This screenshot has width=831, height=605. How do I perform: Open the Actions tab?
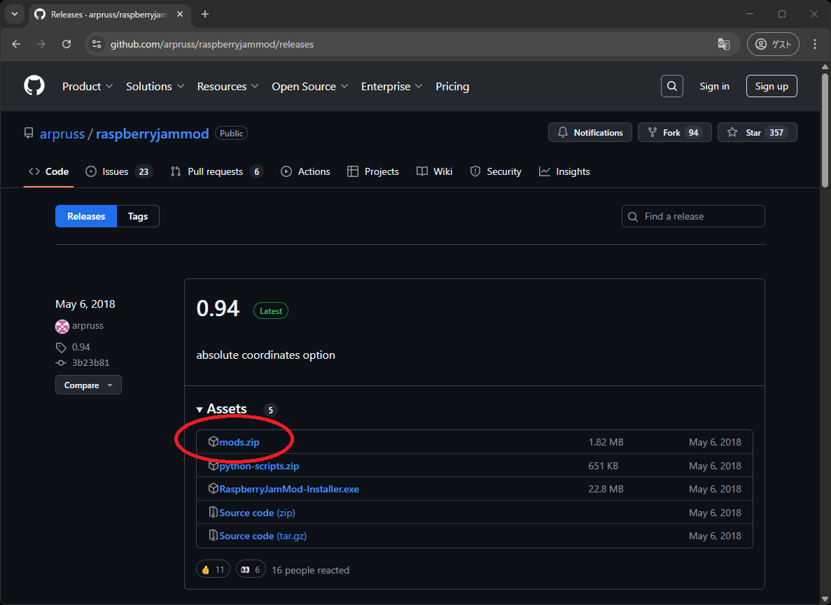[x=305, y=171]
